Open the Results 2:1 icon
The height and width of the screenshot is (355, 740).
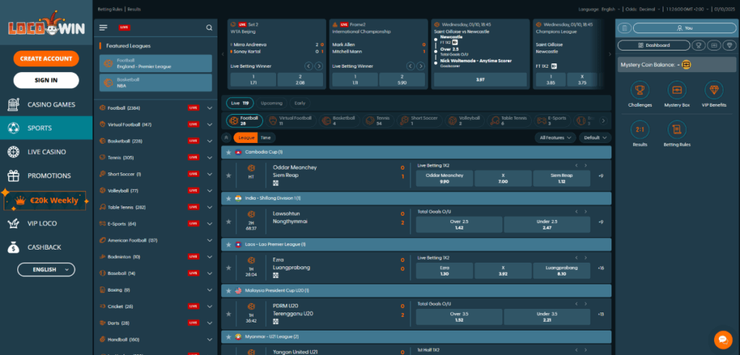pos(639,130)
